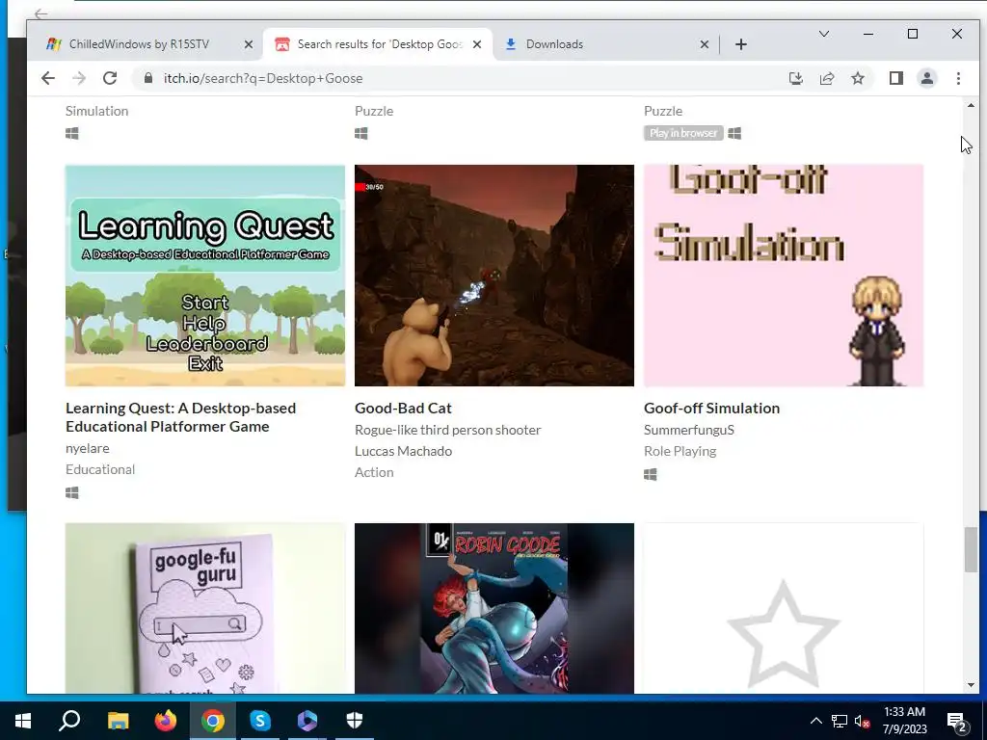
Task: Click Learning Quest title link
Action: [x=180, y=417]
